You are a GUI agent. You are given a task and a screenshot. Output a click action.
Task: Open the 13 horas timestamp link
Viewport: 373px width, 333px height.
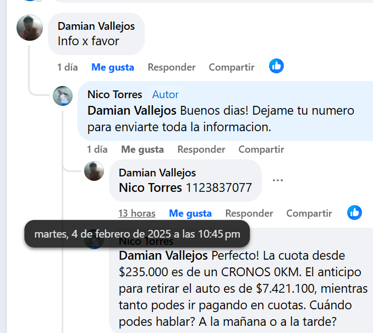[x=137, y=213]
